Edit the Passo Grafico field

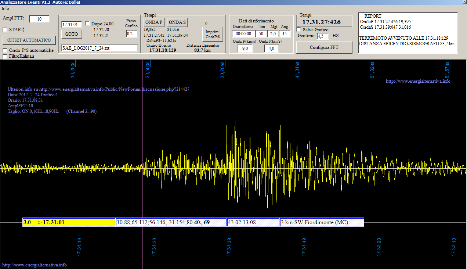[131, 34]
